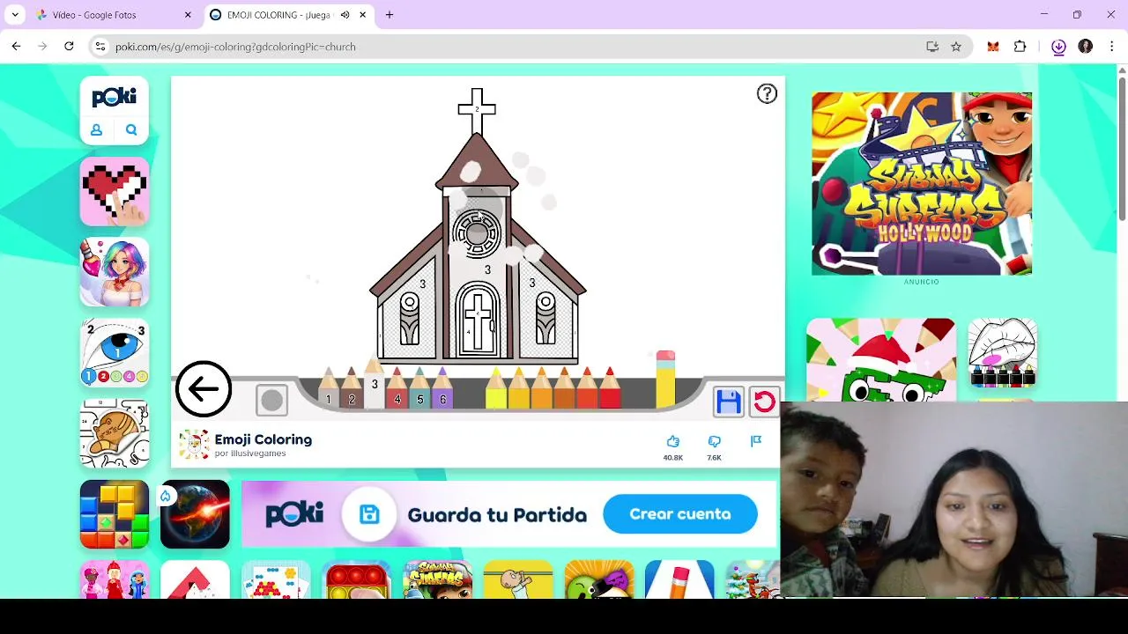The image size is (1128, 634).
Task: Open the Subway Surfers Hollywood ad
Action: (922, 184)
